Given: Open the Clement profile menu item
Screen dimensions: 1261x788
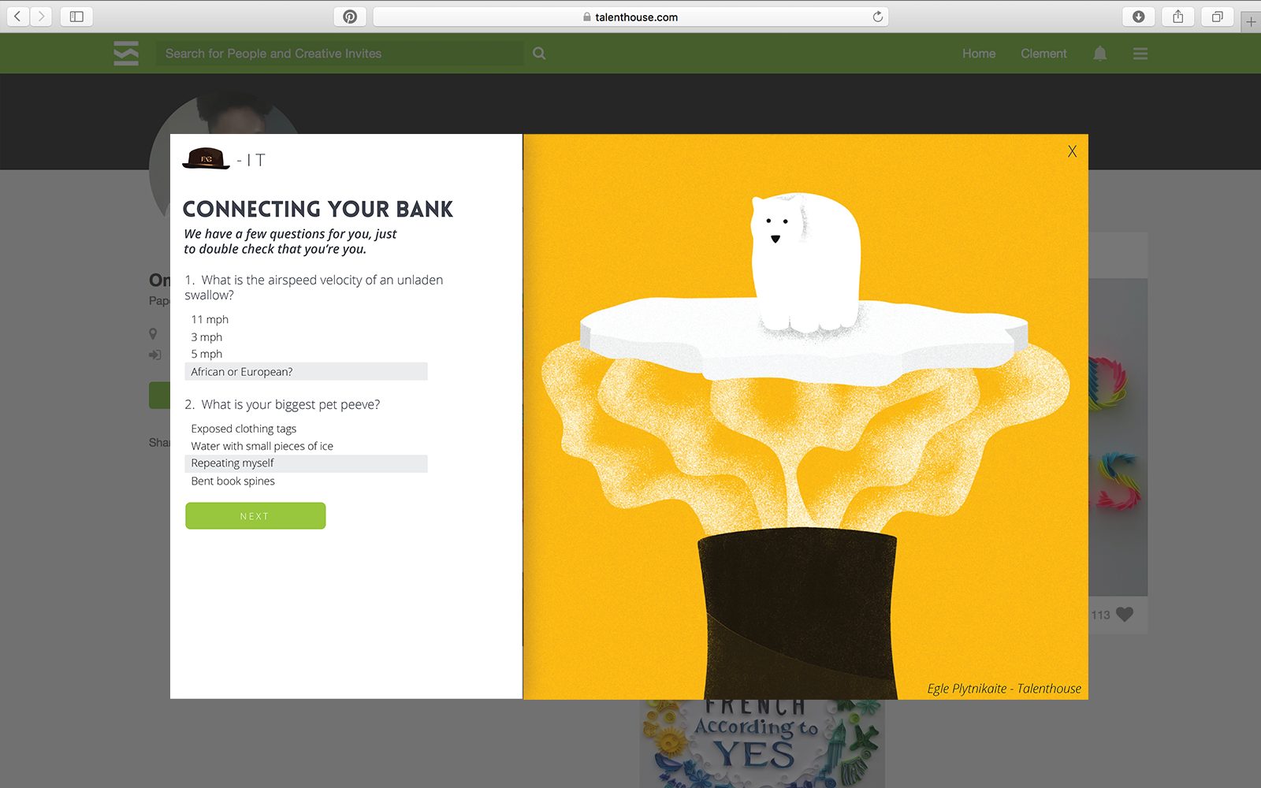Looking at the screenshot, I should (1043, 54).
